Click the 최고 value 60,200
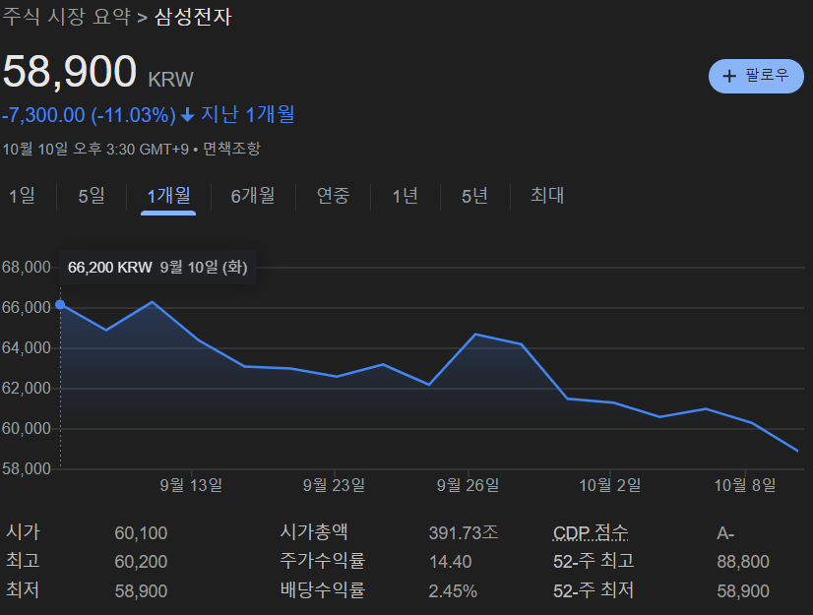The width and height of the screenshot is (813, 615). [x=141, y=562]
